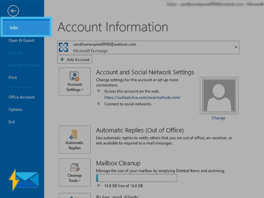Viewport: 264px width, 198px height.
Task: Click the Cleanup Tools mailbox icon
Action: 75,168
